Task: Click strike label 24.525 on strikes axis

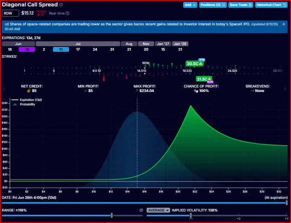Action: pyautogui.click(x=232, y=71)
